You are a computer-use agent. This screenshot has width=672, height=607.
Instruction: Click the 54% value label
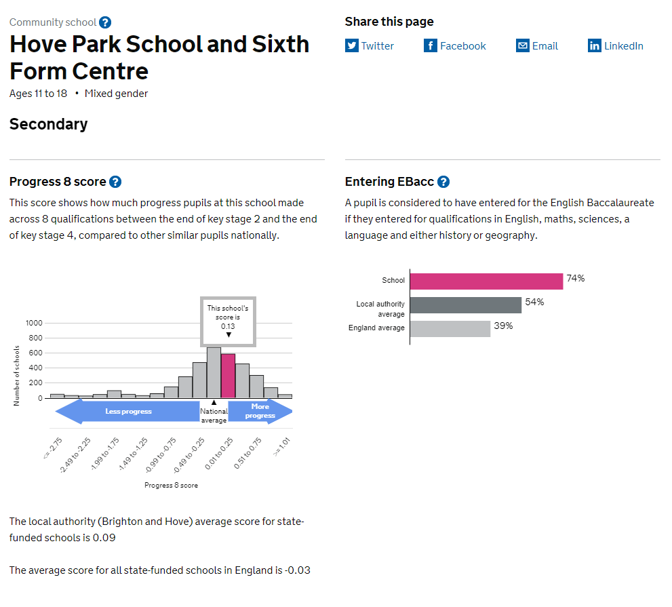pyautogui.click(x=534, y=302)
